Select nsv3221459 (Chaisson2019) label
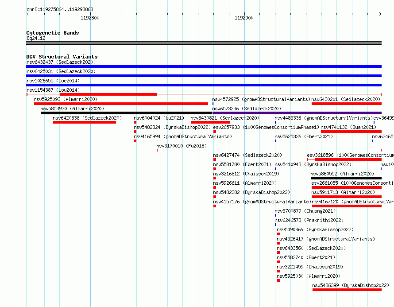Viewport: 394px width, 307px height. [x=310, y=267]
